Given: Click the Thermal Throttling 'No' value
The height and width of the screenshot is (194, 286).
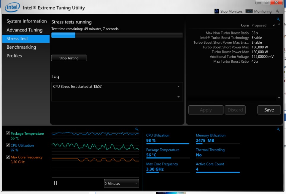Looking at the screenshot, I should pyautogui.click(x=199, y=155).
